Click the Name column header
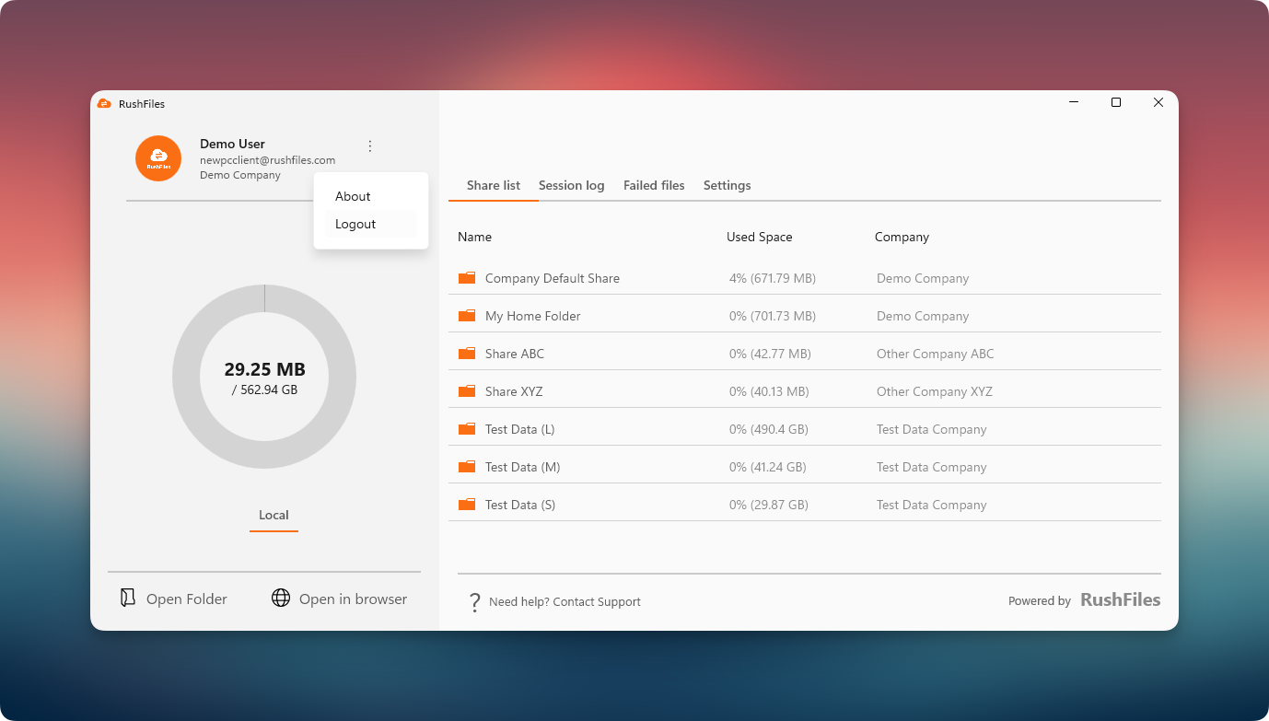This screenshot has height=721, width=1269. click(474, 237)
